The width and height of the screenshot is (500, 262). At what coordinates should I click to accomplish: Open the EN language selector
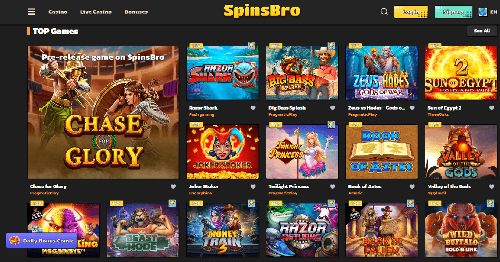pos(494,12)
